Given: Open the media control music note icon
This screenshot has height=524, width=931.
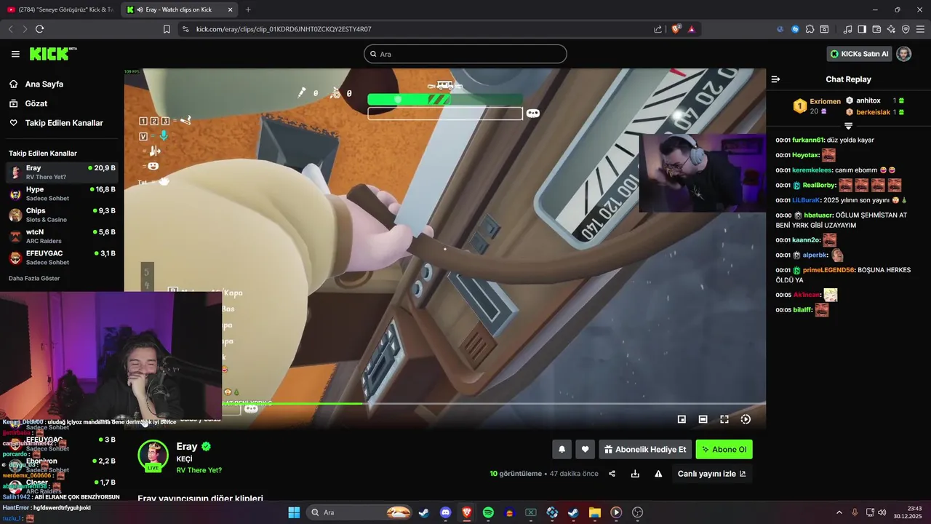Looking at the screenshot, I should click(x=847, y=29).
